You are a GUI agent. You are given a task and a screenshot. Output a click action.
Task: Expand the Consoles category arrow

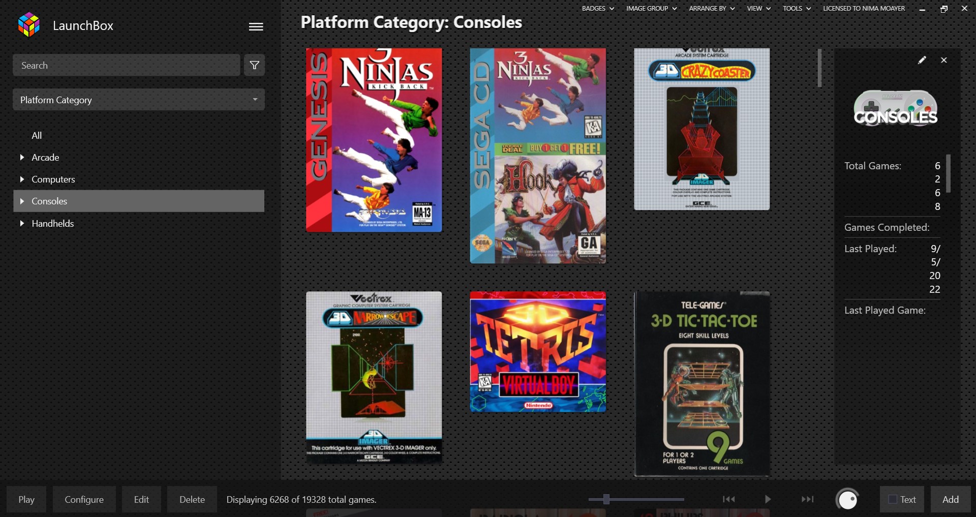click(22, 201)
